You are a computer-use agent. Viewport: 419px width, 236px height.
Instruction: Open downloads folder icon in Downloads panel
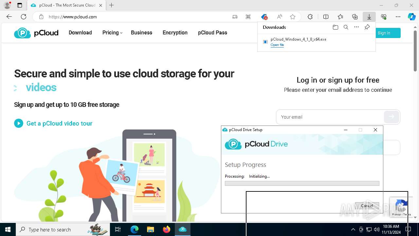point(335,27)
